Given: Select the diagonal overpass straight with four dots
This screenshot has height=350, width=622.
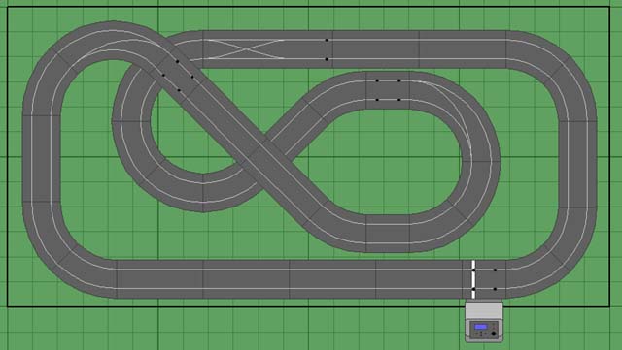Looking at the screenshot, I should [x=178, y=76].
